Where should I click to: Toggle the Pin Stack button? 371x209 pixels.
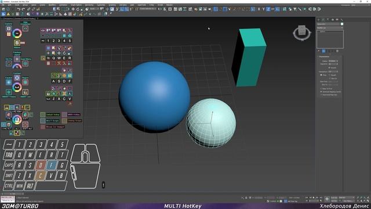click(x=319, y=51)
